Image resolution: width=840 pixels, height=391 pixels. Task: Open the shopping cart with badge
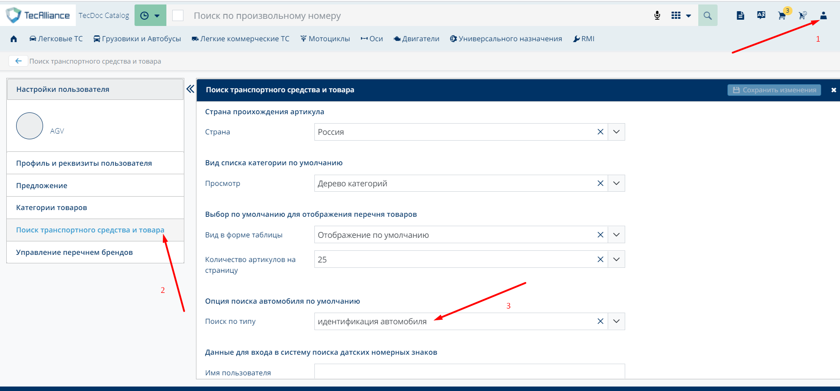pyautogui.click(x=782, y=16)
